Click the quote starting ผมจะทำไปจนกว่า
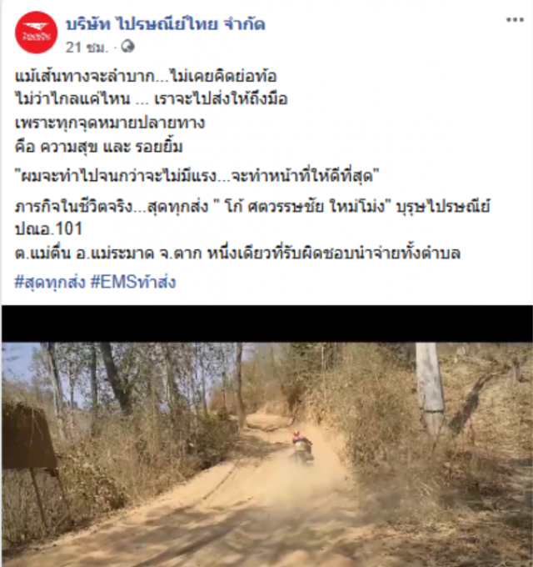Viewport: 533px width, 567px height. pyautogui.click(x=197, y=177)
